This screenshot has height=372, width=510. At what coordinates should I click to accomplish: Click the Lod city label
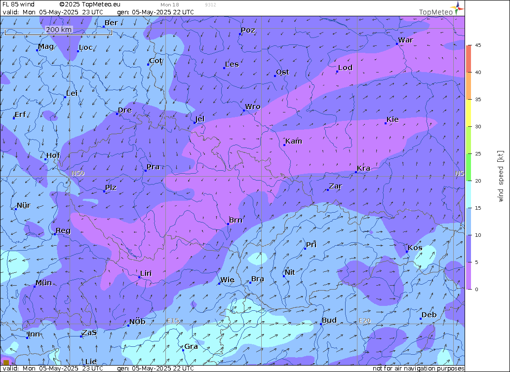(346, 68)
